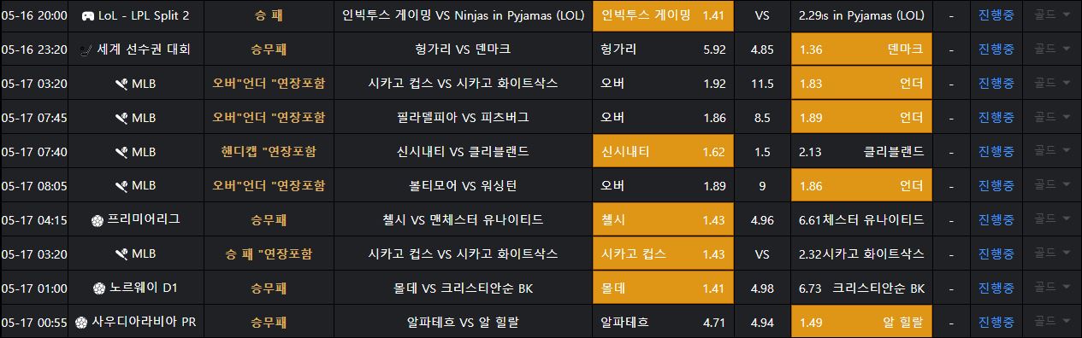
Task: Select orange 알 힐랄 1.49 odds cell
Action: pos(861,322)
